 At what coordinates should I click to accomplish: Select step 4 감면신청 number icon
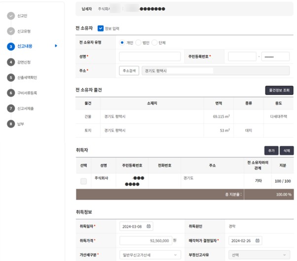pos(11,62)
